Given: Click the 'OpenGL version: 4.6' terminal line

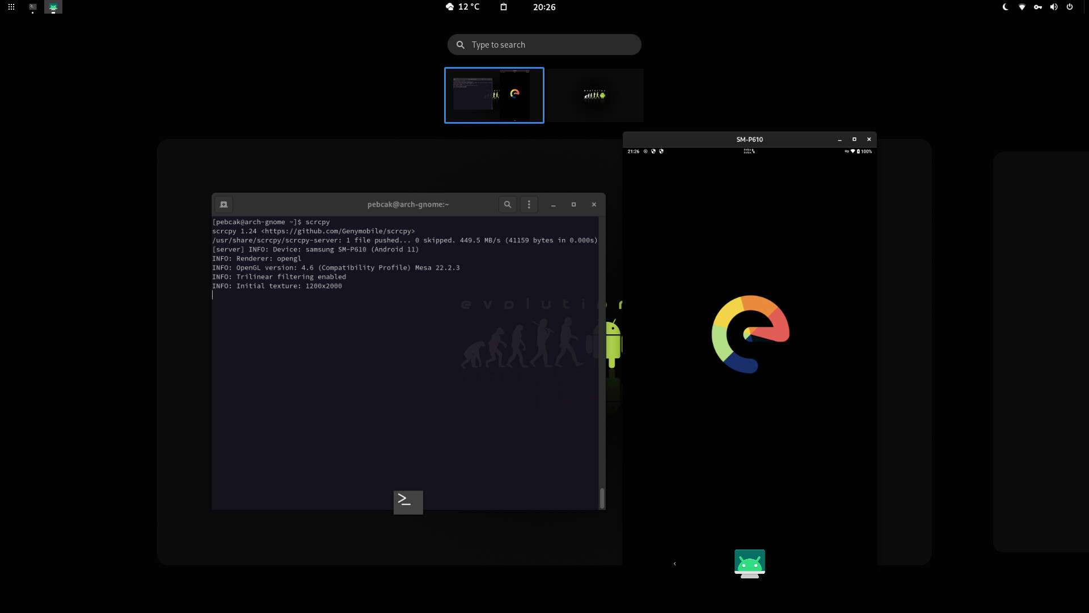Looking at the screenshot, I should tap(336, 268).
